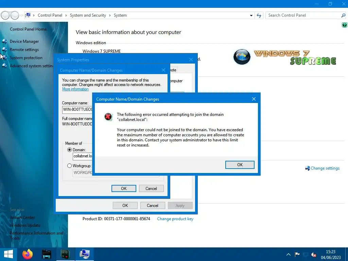
Task: Click the address bar refresh icon
Action: (x=259, y=15)
